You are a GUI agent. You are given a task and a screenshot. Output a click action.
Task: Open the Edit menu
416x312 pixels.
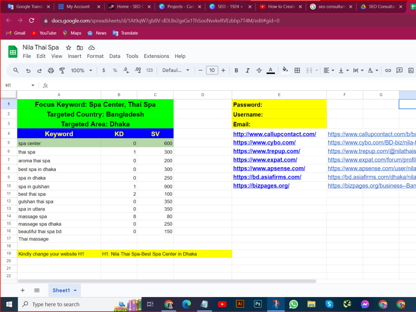tap(41, 56)
